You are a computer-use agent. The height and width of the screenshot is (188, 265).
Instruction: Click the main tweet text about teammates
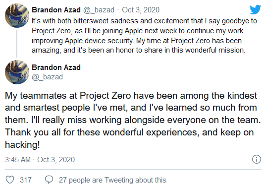coord(133,120)
